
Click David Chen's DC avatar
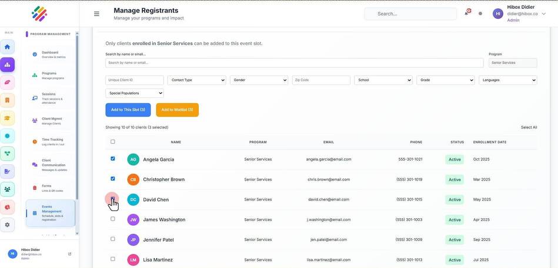coord(133,199)
